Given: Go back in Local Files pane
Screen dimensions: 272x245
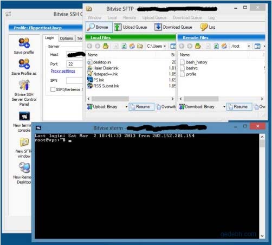Looking at the screenshot, I should pos(89,46).
